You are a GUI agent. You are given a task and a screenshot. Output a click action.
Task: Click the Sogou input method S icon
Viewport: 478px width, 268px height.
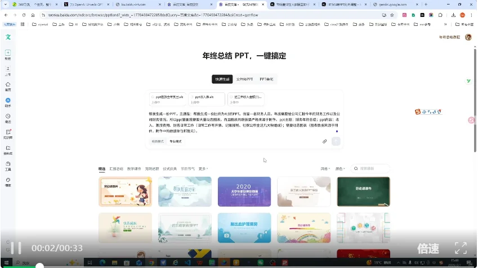click(x=418, y=112)
